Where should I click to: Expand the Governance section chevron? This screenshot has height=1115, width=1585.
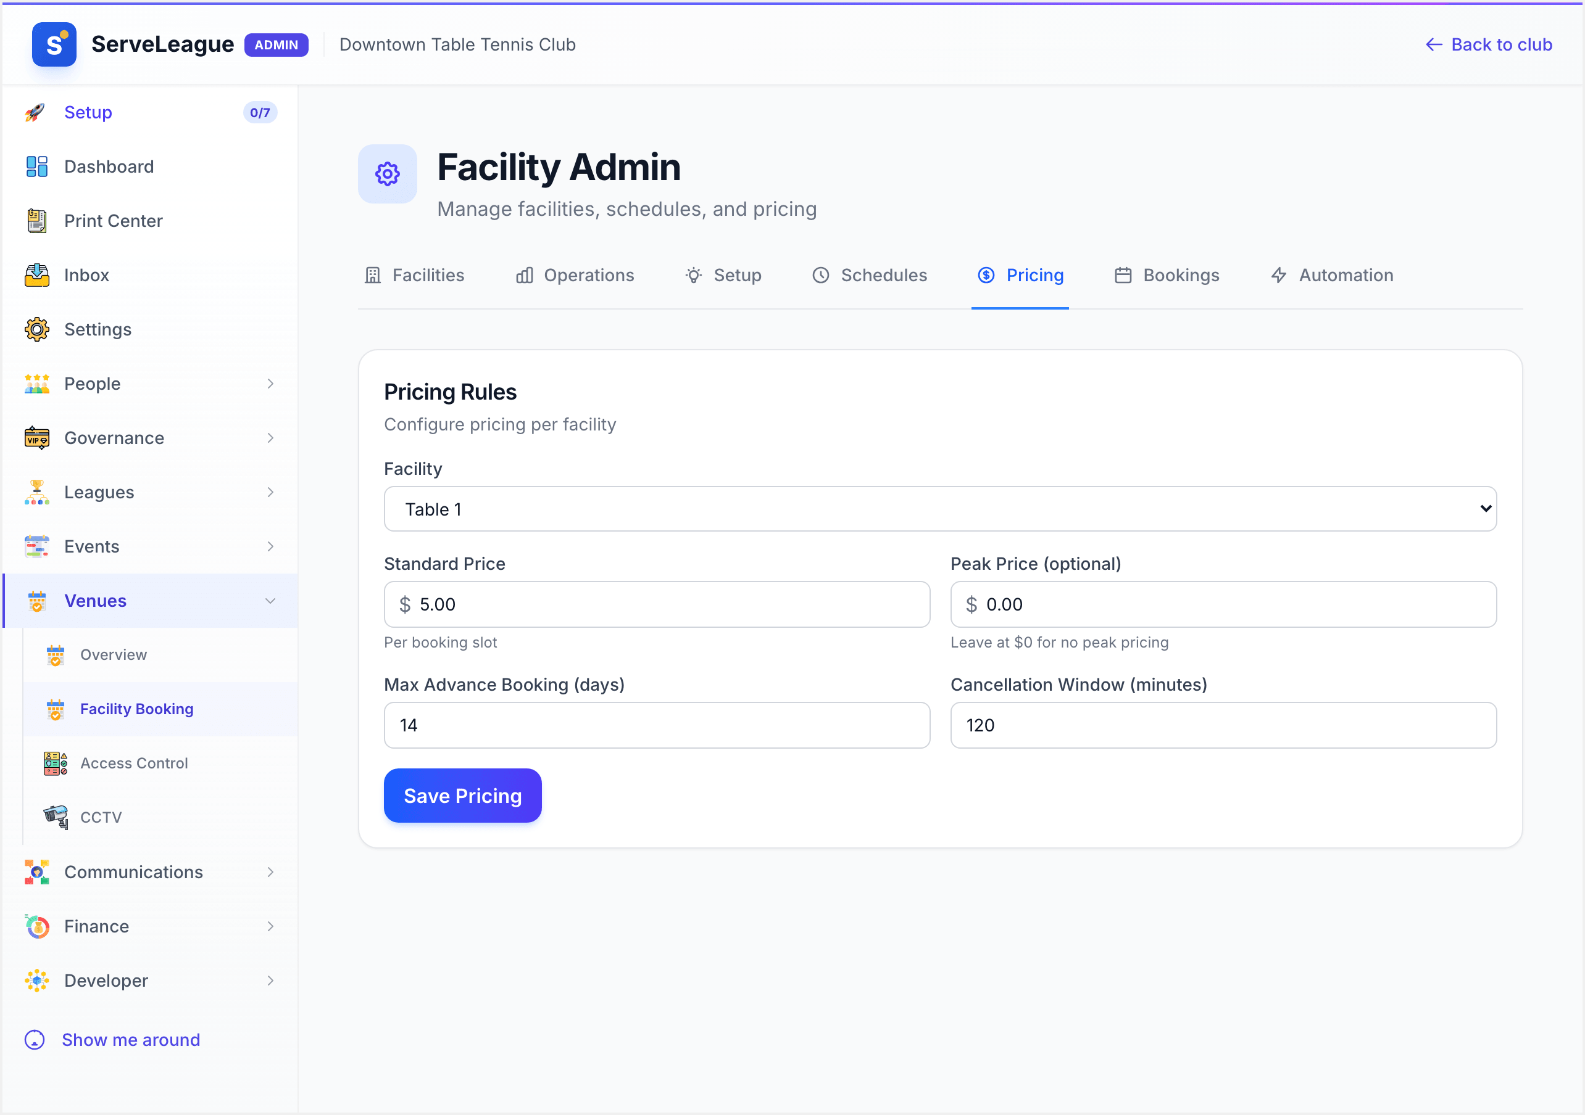tap(270, 438)
